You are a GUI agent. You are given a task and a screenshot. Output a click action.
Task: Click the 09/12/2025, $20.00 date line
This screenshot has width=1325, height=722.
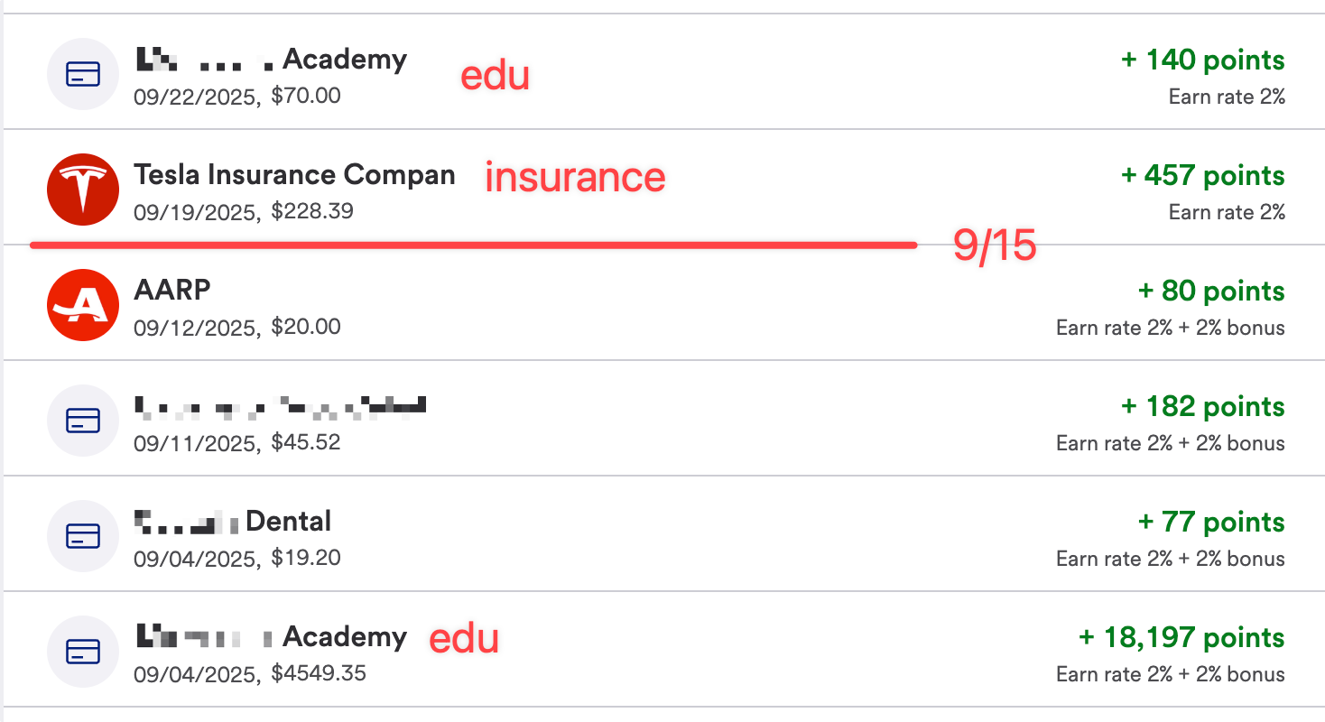(237, 327)
